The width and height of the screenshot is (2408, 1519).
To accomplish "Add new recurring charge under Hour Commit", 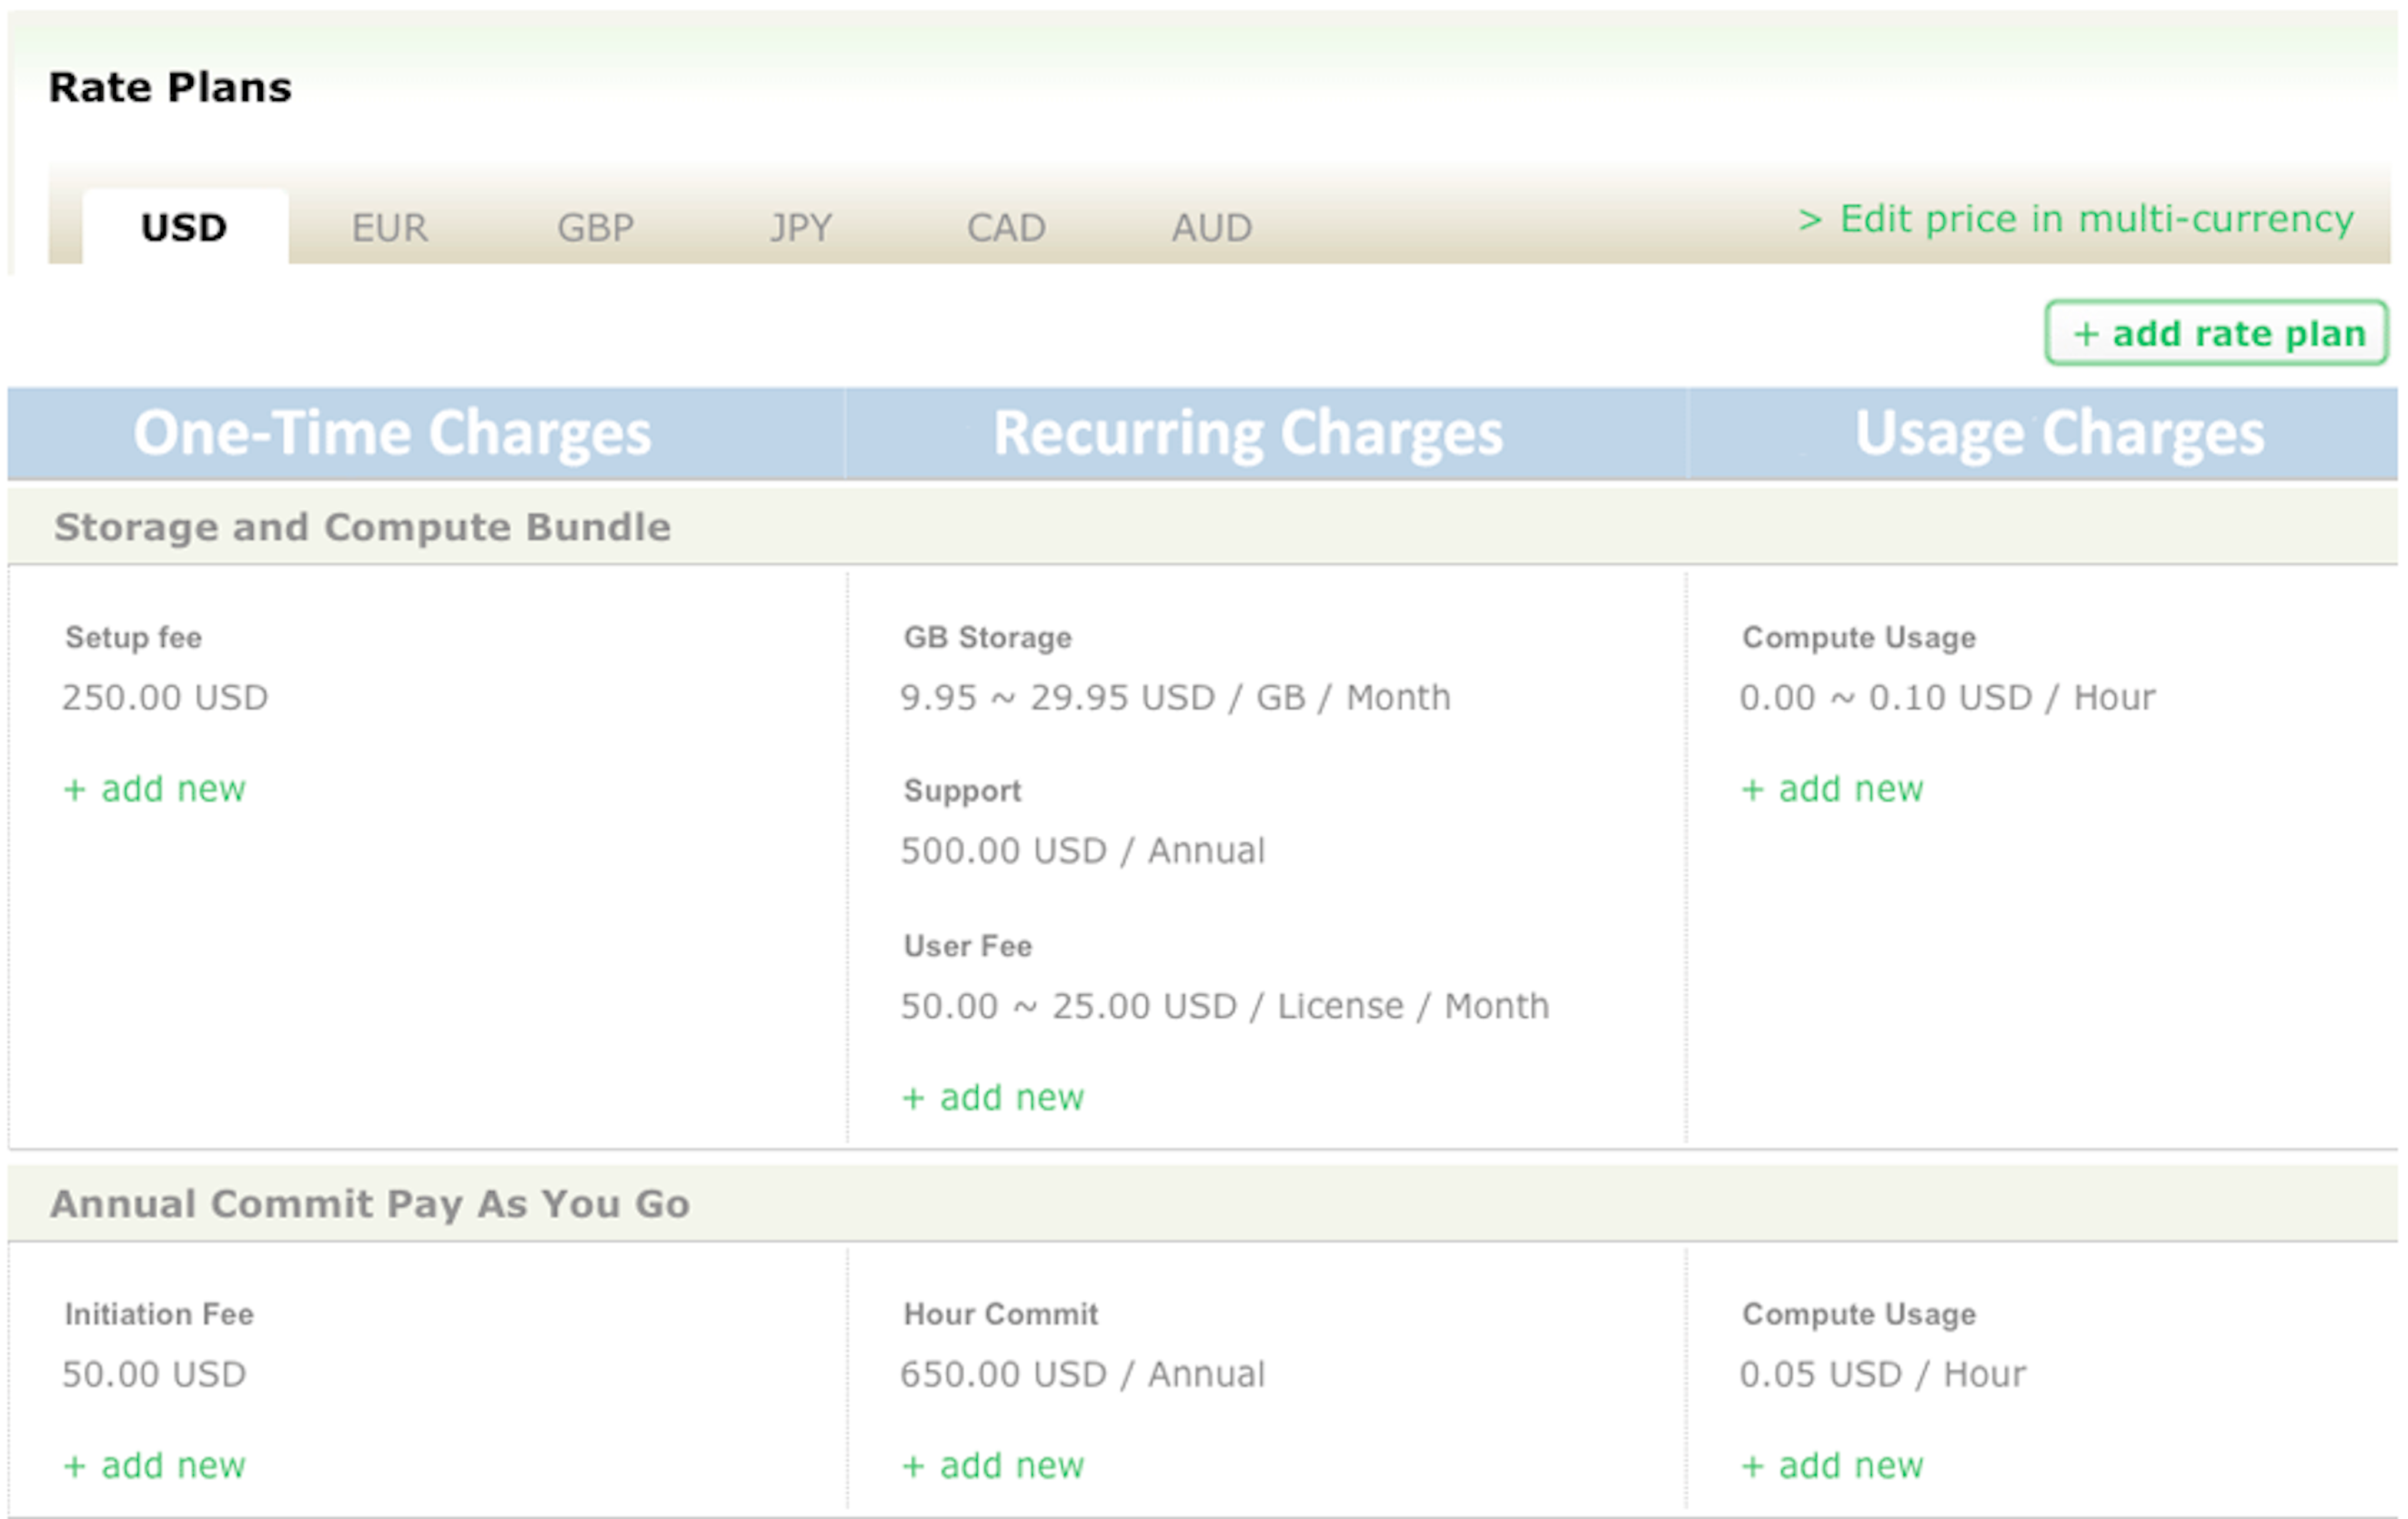I will pyautogui.click(x=993, y=1465).
